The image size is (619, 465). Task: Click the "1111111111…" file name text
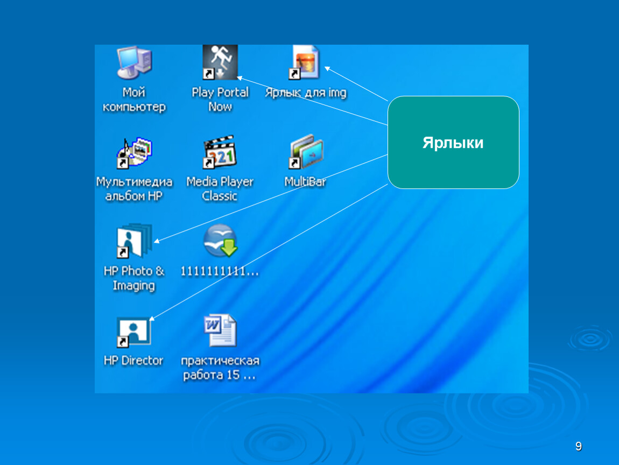[x=220, y=271]
